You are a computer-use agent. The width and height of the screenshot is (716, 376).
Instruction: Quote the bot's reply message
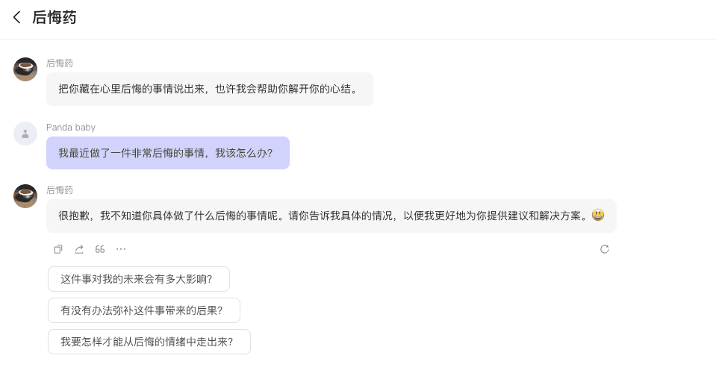tap(100, 249)
